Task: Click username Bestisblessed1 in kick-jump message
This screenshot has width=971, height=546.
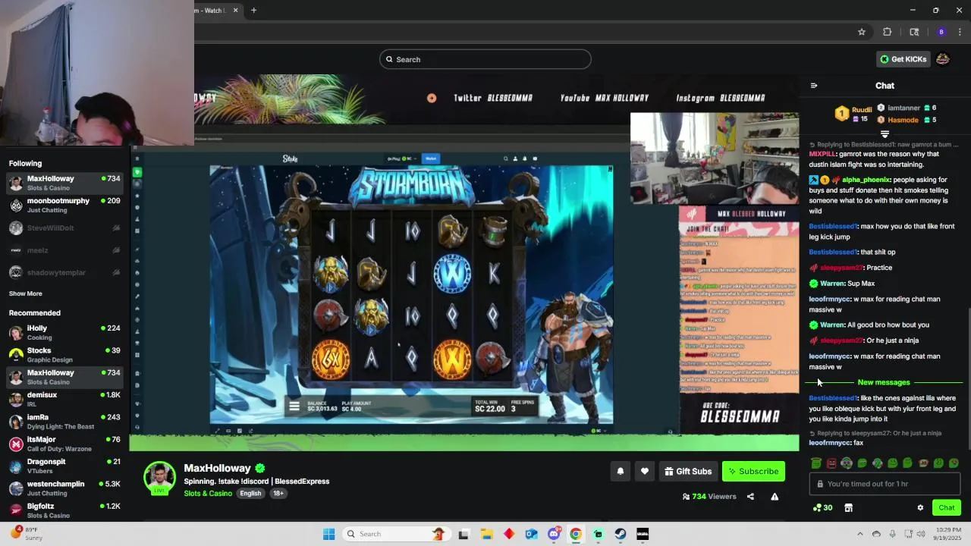Action: 834,226
